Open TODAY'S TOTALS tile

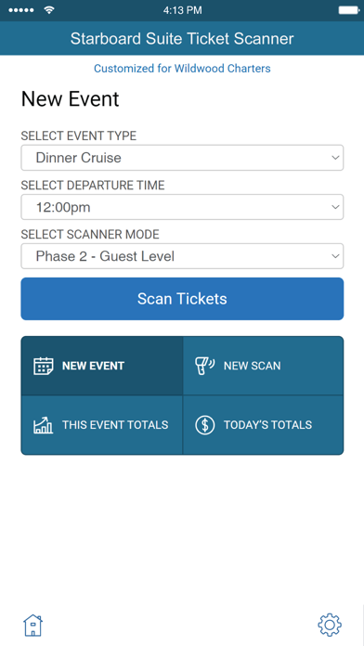point(263,425)
